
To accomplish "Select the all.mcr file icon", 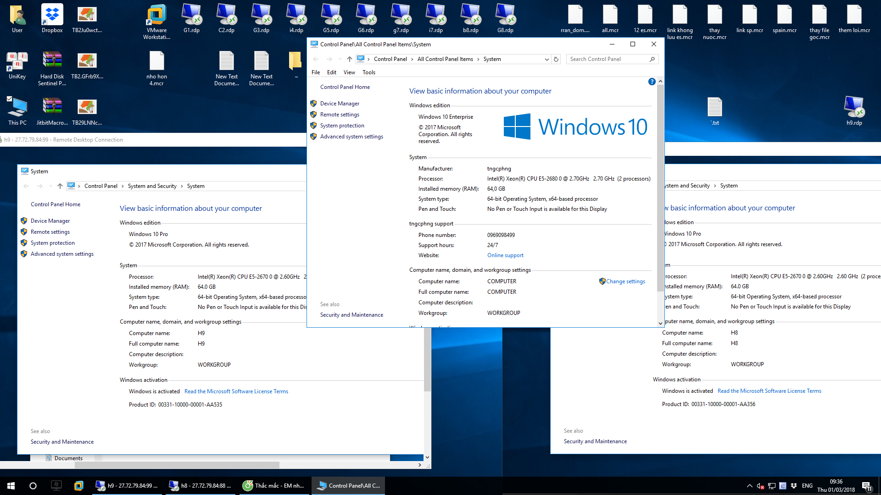I will 610,18.
